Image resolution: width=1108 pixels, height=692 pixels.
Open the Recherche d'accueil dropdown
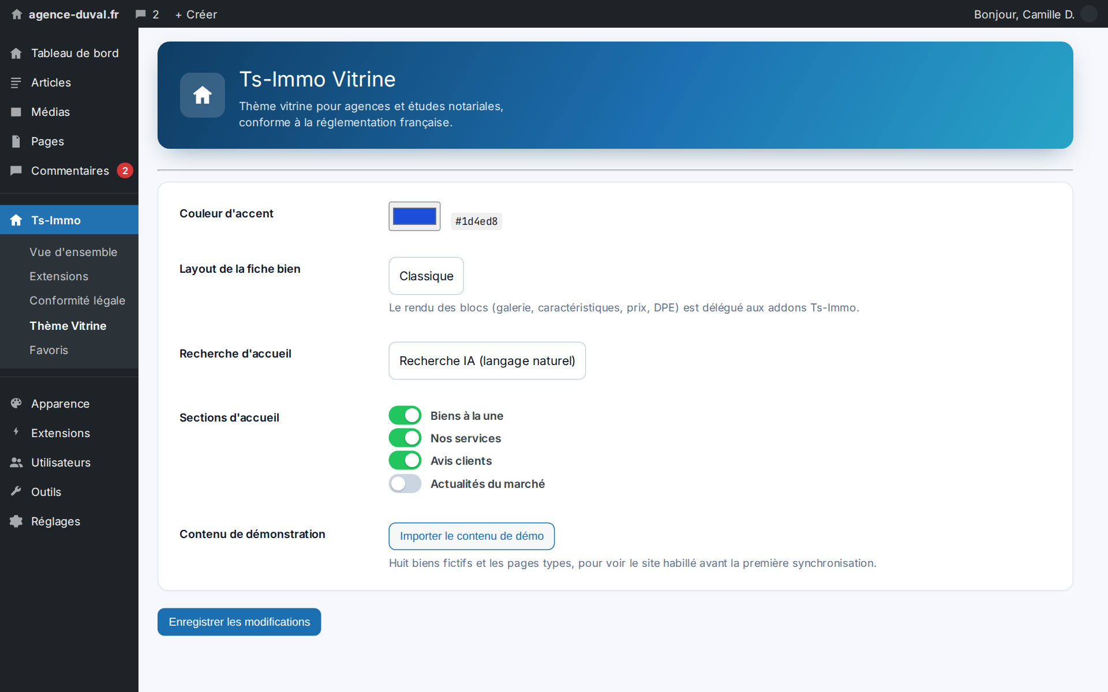(487, 361)
